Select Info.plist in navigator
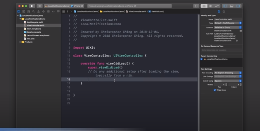This screenshot has width=260, height=131. 31,39
